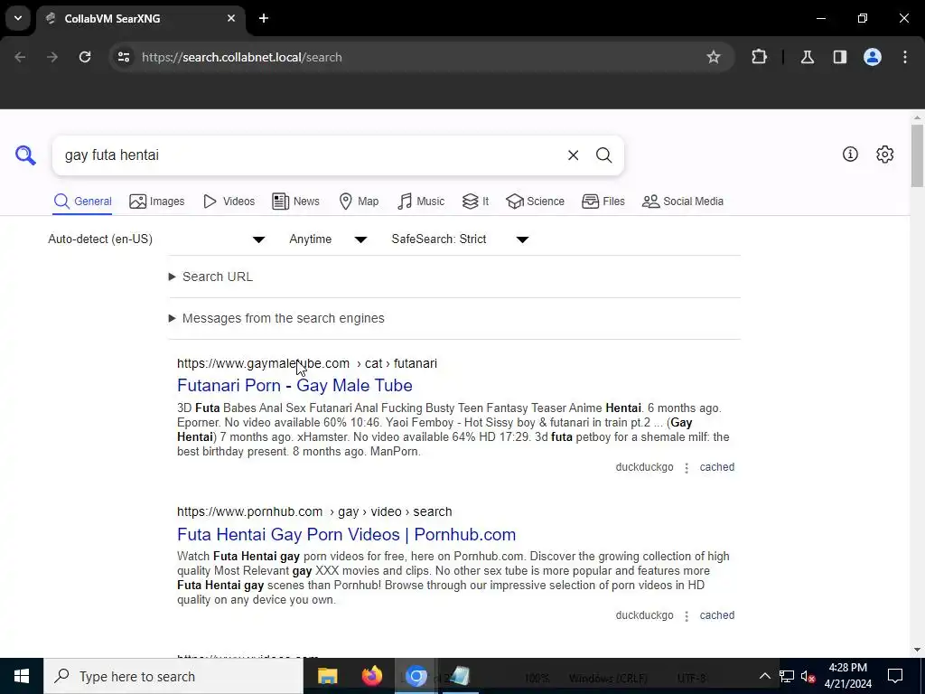Submit search with magnifier button

[x=603, y=155]
